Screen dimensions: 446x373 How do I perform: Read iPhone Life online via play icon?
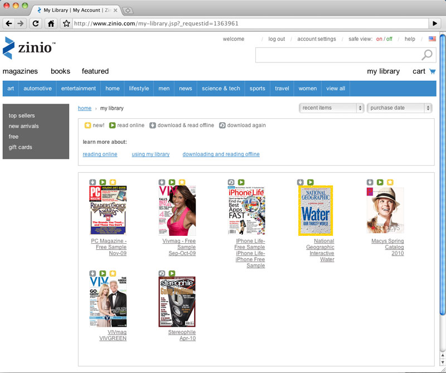point(241,182)
